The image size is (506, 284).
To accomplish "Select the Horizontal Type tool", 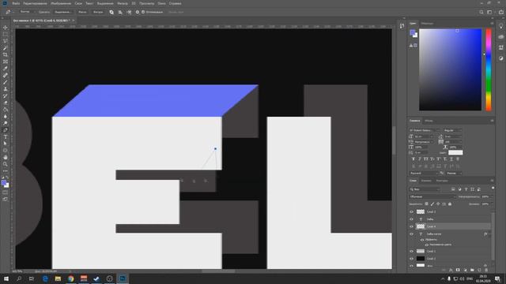I will coord(6,136).
